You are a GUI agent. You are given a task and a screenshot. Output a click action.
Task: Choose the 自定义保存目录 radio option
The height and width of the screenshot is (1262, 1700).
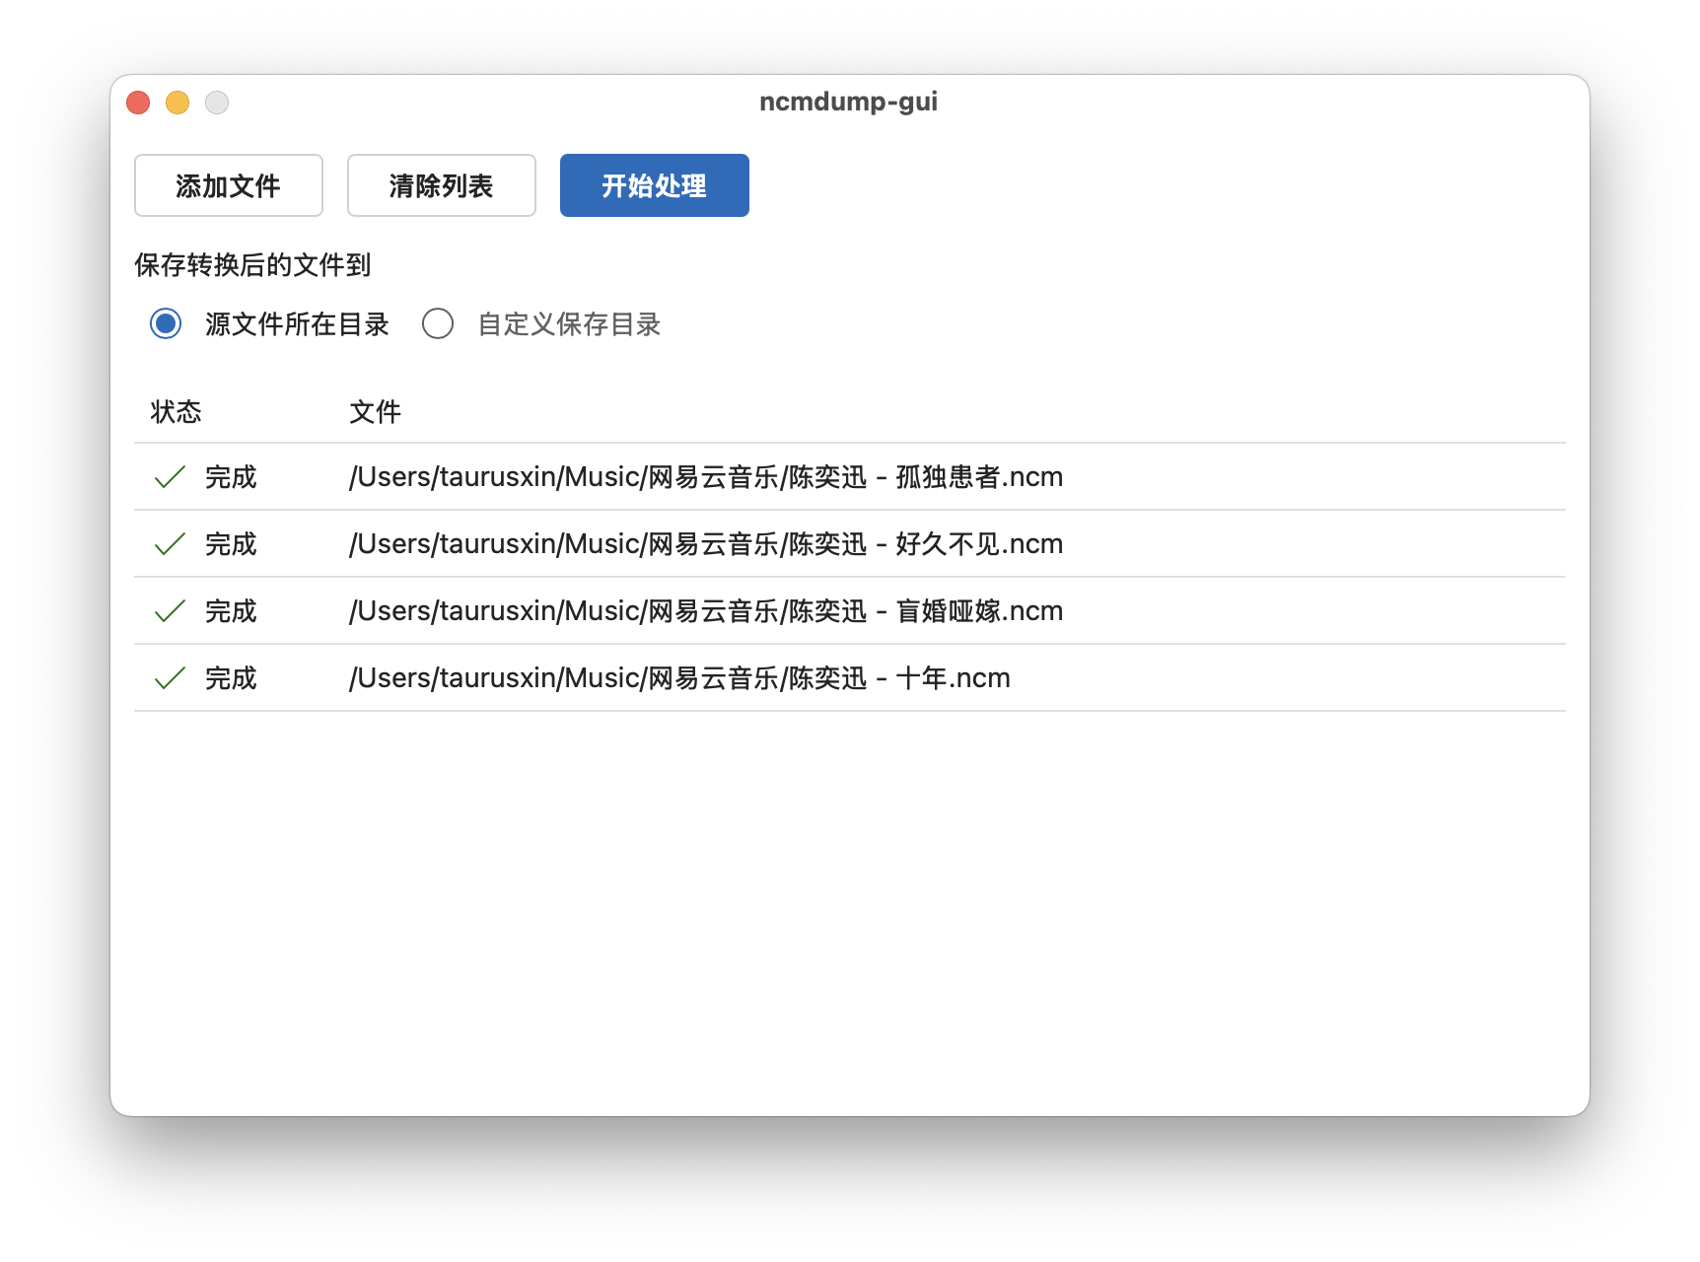pos(438,323)
